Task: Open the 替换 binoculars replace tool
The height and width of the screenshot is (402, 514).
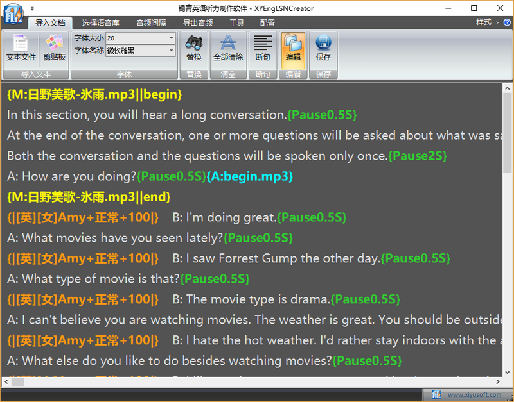Action: tap(194, 48)
